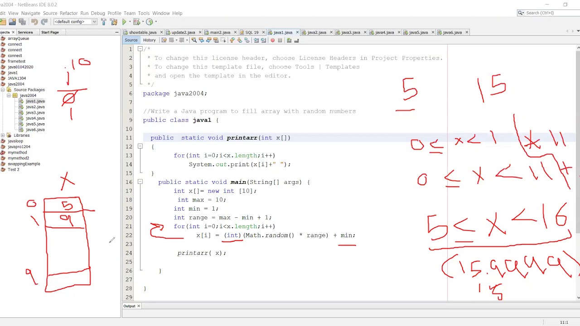580x326 pixels.
Task: Click the Last Edit icon in editor toolbar
Action: pyautogui.click(x=164, y=40)
